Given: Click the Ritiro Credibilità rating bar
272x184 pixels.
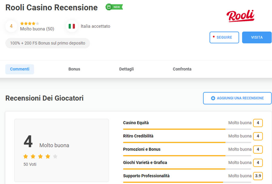Looking at the screenshot, I should [187, 142].
